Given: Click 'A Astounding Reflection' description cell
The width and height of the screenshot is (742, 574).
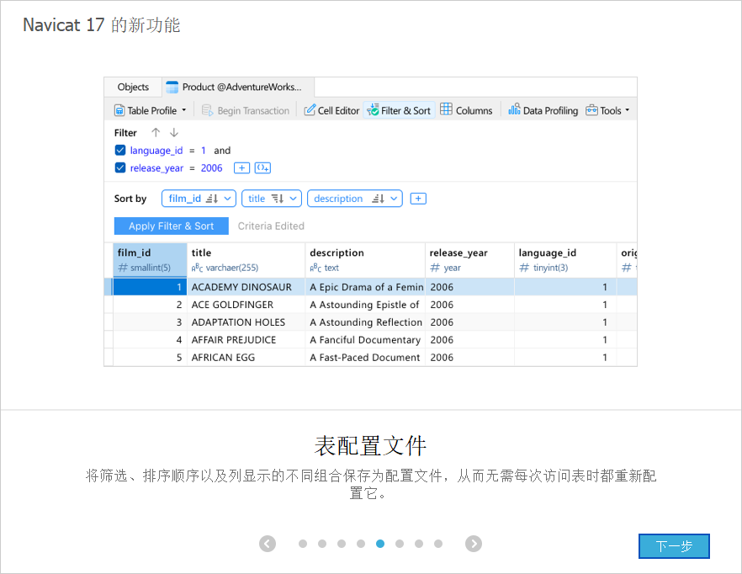Looking at the screenshot, I should pyautogui.click(x=365, y=322).
